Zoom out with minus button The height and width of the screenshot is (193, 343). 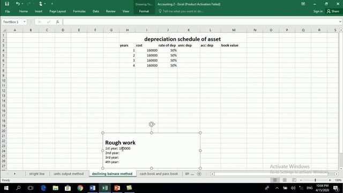[301, 180]
